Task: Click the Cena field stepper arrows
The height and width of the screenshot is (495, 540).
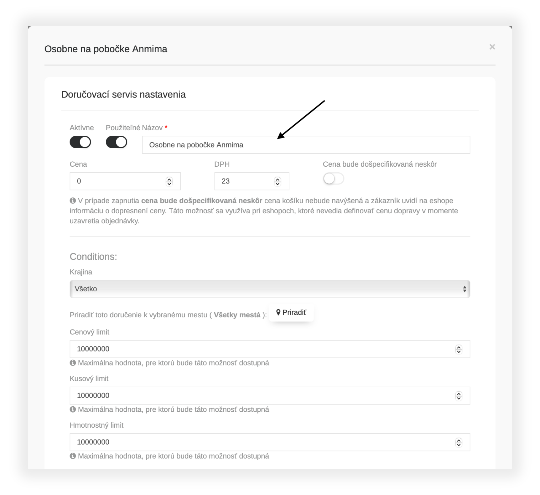Action: pyautogui.click(x=169, y=181)
